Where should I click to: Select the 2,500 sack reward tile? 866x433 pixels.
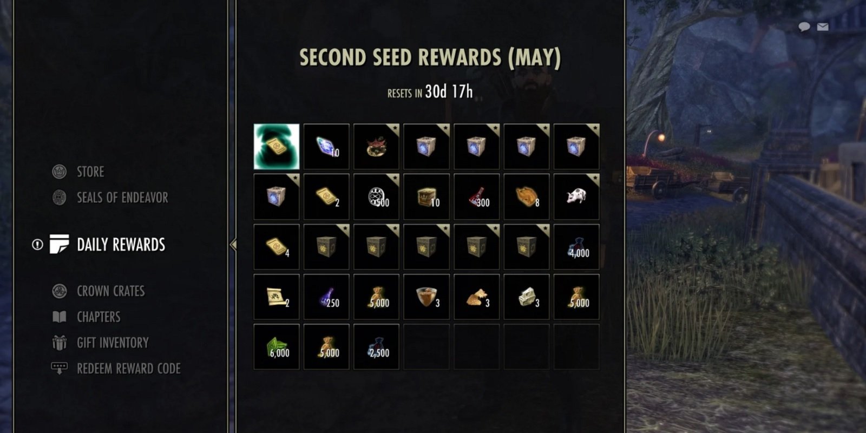376,347
